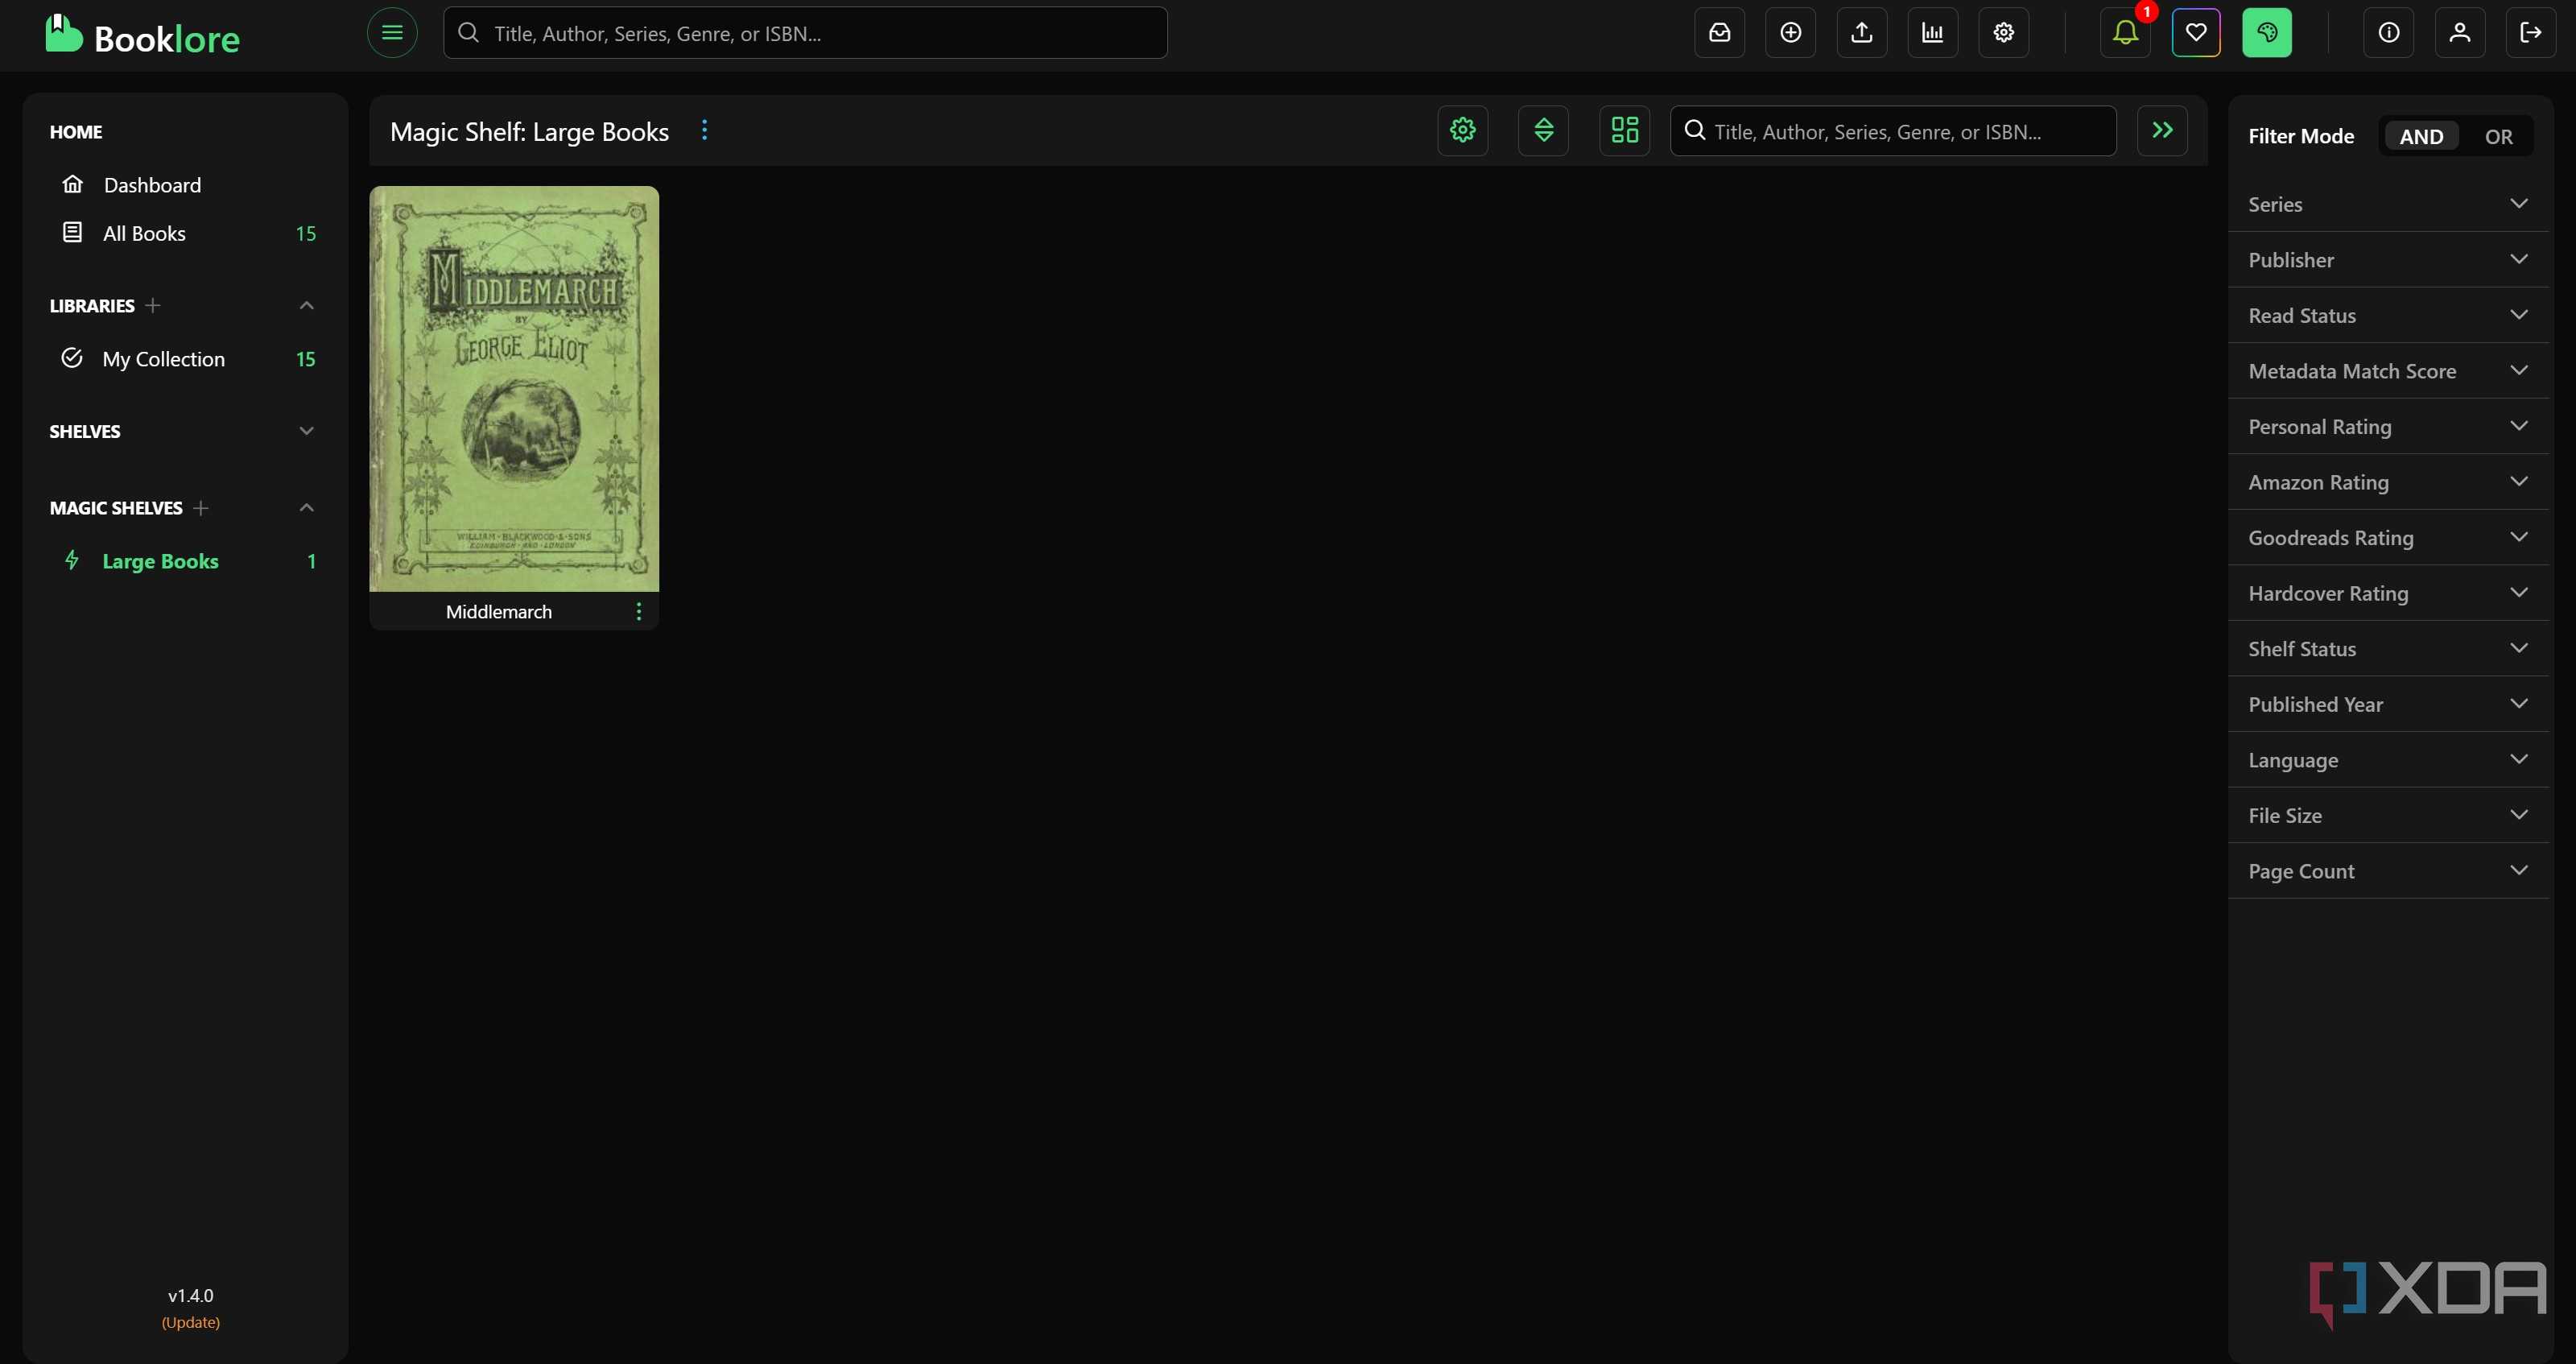Add a new magic shelf with plus icon

200,508
